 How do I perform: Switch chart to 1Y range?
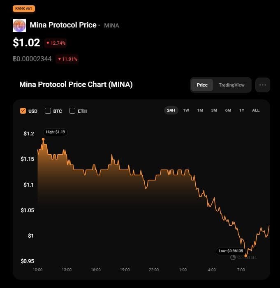click(242, 110)
